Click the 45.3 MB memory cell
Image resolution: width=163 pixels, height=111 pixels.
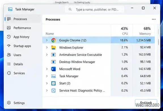145,91
